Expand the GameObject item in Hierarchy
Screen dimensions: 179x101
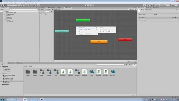click(x=5, y=14)
